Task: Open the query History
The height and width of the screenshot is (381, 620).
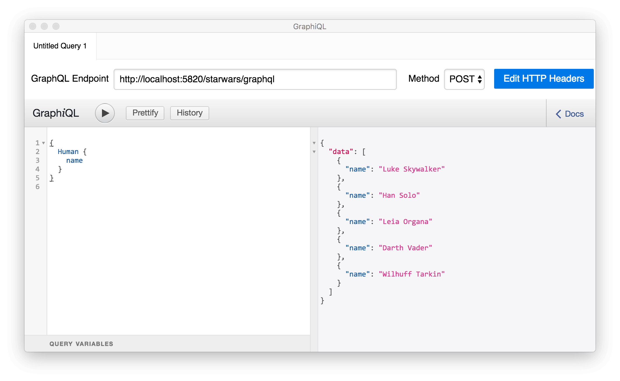Action: tap(189, 113)
